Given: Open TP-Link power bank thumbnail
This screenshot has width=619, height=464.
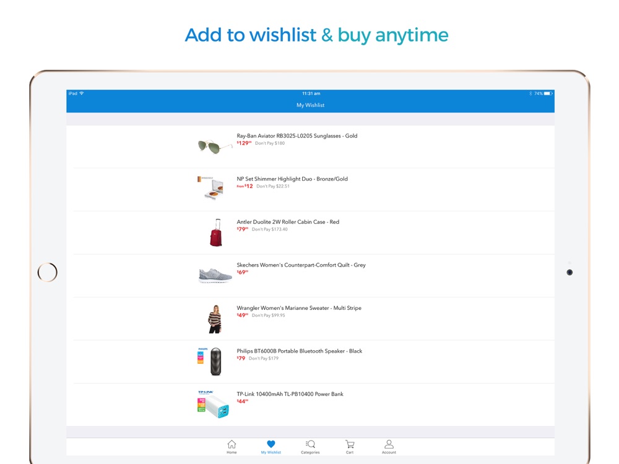Looking at the screenshot, I should pyautogui.click(x=213, y=404).
